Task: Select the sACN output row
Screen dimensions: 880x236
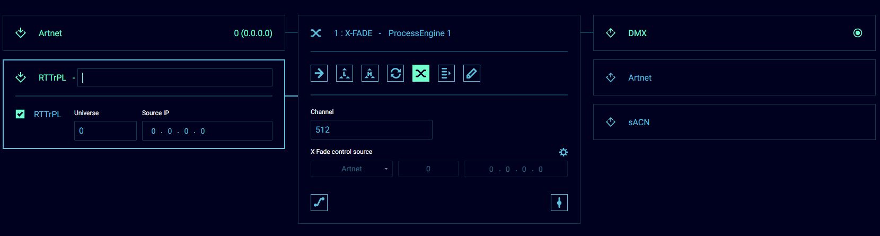Action: click(x=734, y=122)
